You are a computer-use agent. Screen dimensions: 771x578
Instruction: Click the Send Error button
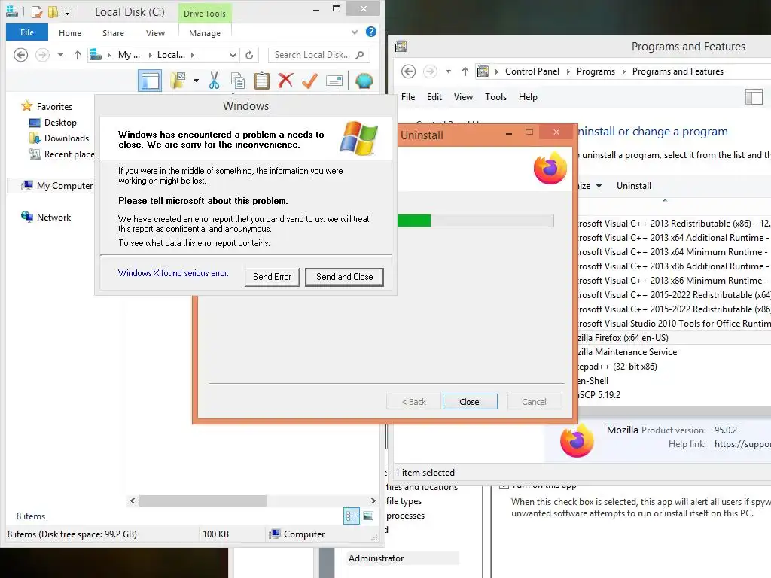coord(272,277)
